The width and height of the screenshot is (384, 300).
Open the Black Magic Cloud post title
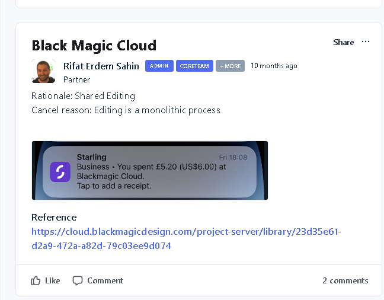[x=94, y=46]
